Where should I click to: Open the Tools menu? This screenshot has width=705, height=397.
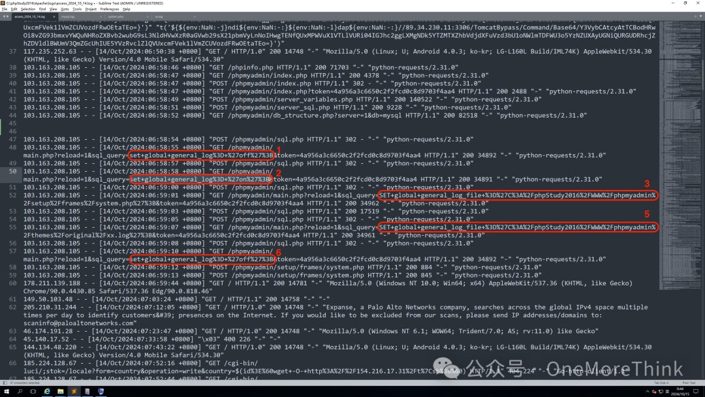click(77, 9)
